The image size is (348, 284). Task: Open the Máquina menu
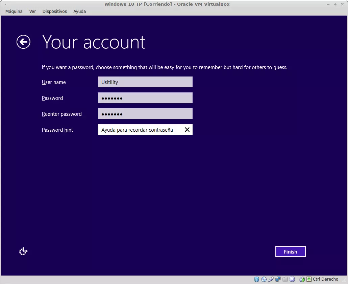coord(14,11)
